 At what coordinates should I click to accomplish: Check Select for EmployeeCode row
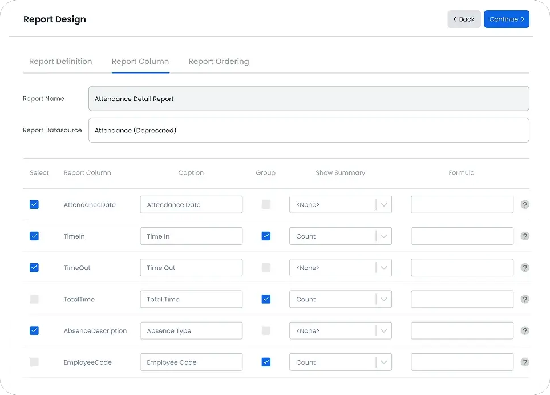tap(34, 362)
